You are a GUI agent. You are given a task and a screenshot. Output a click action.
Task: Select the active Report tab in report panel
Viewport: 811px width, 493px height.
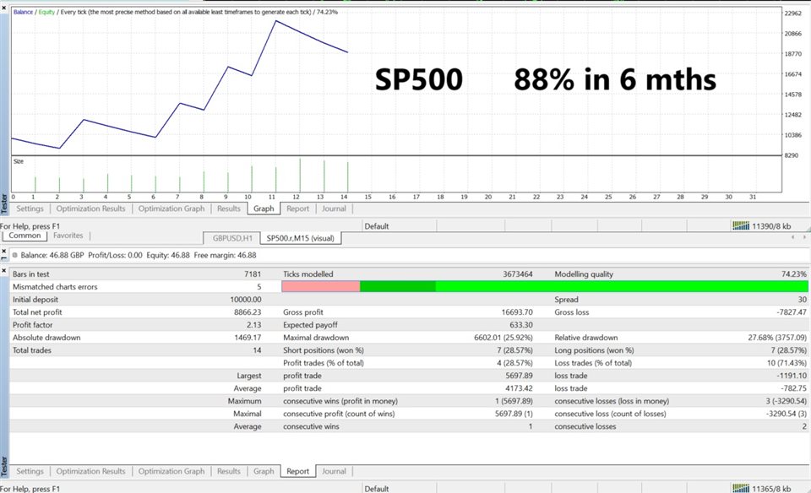coord(298,471)
